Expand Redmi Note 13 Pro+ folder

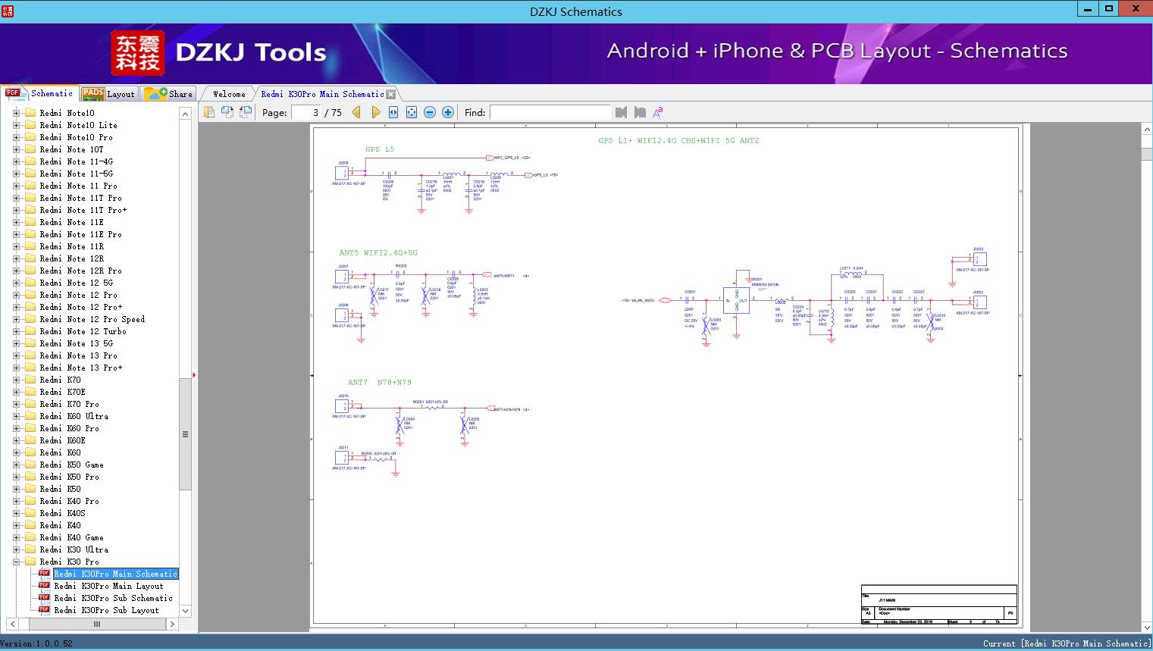pyautogui.click(x=16, y=368)
